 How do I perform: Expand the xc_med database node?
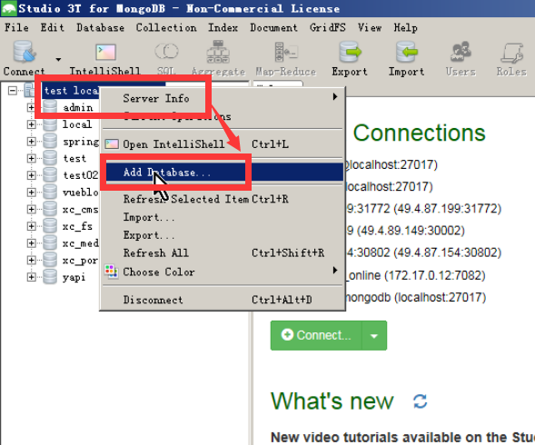click(31, 243)
